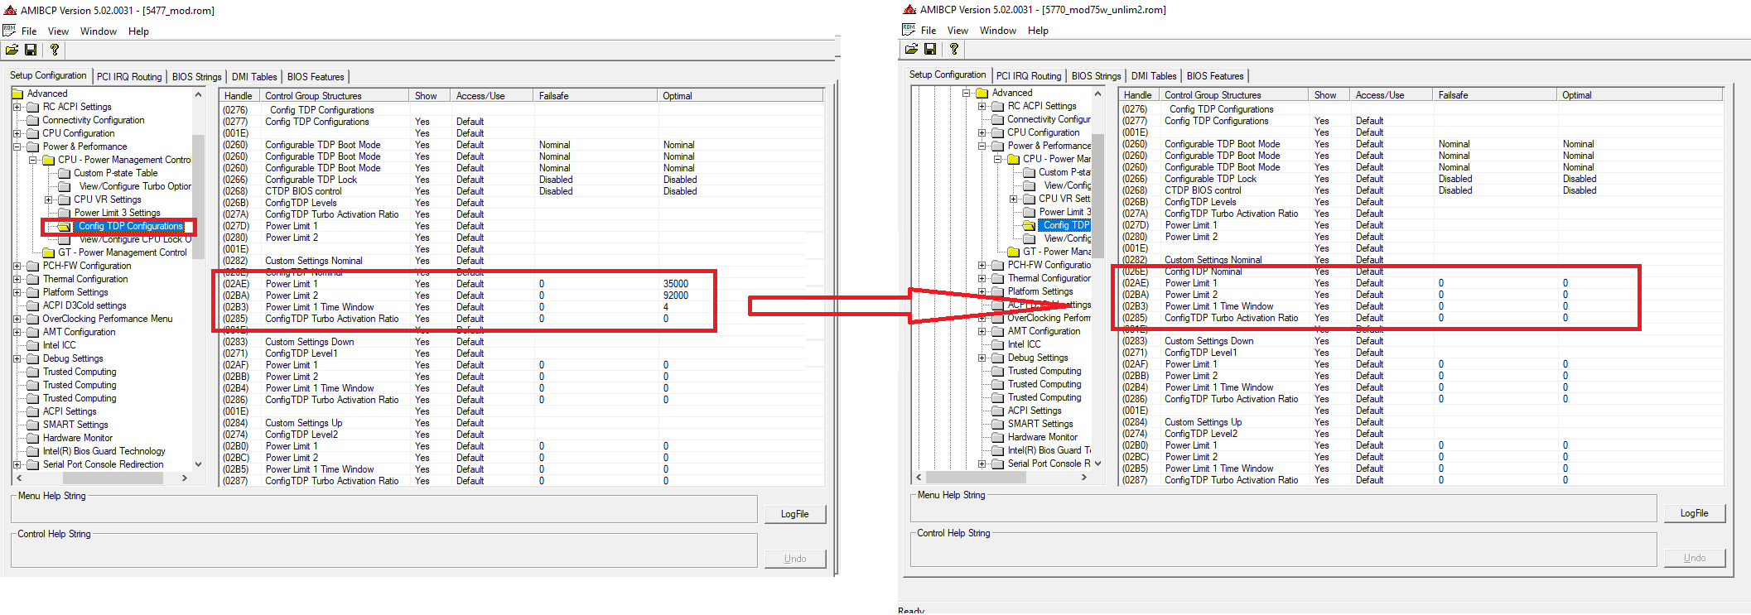Viewport: 1751px width, 615px height.
Task: Click Help question mark icon in right window
Action: tap(954, 49)
